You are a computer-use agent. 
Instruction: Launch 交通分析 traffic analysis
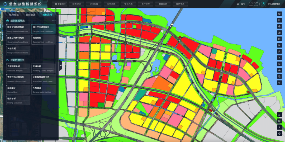(x=44, y=68)
